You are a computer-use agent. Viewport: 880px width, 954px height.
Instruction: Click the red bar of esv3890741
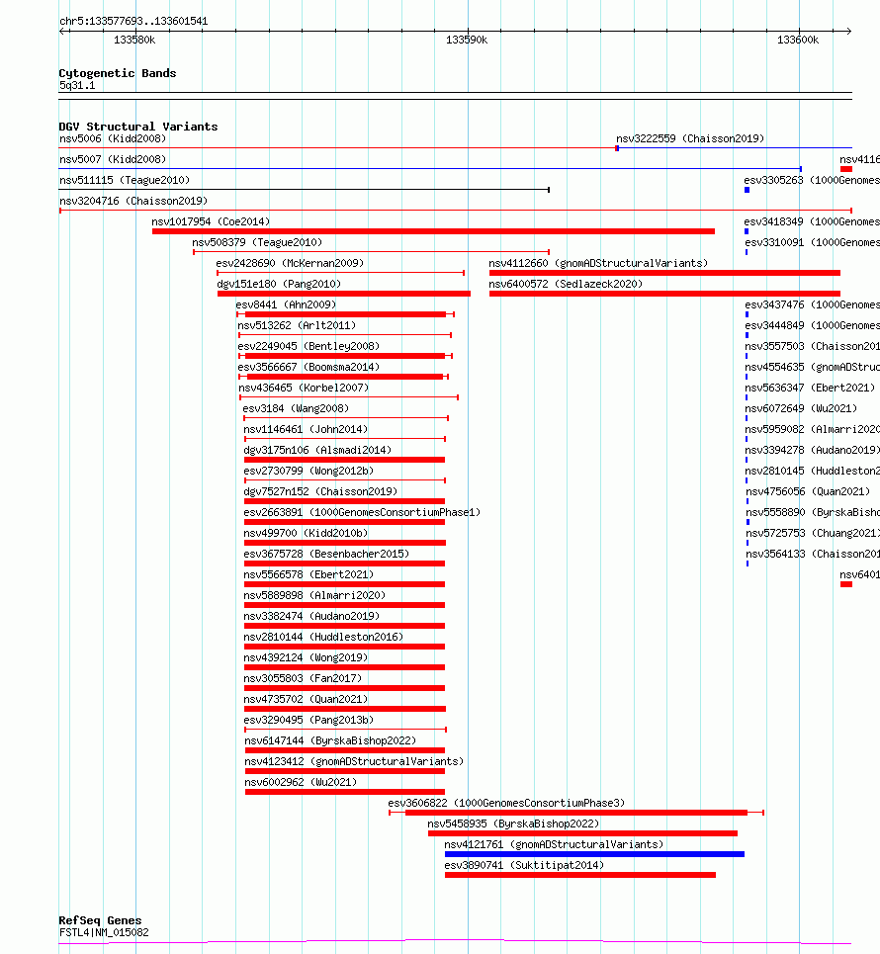tap(580, 875)
